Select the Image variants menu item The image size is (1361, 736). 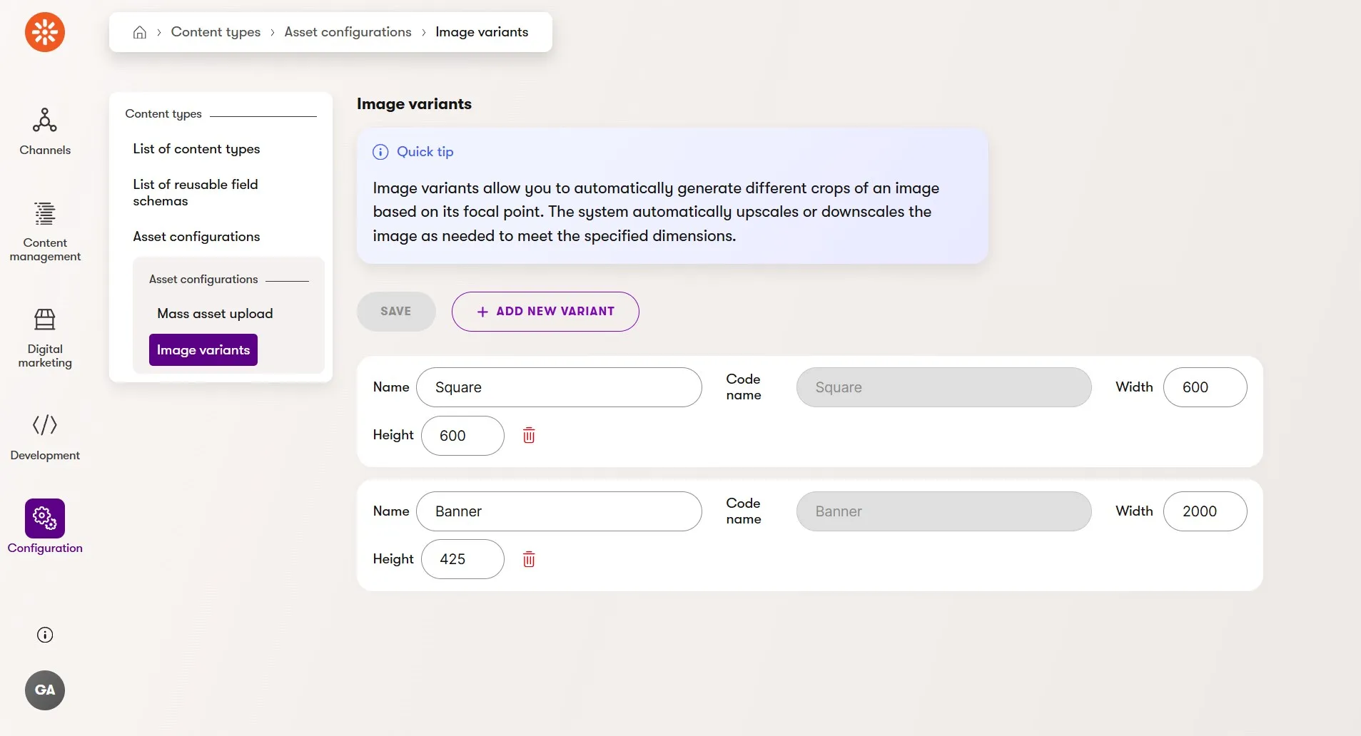203,350
